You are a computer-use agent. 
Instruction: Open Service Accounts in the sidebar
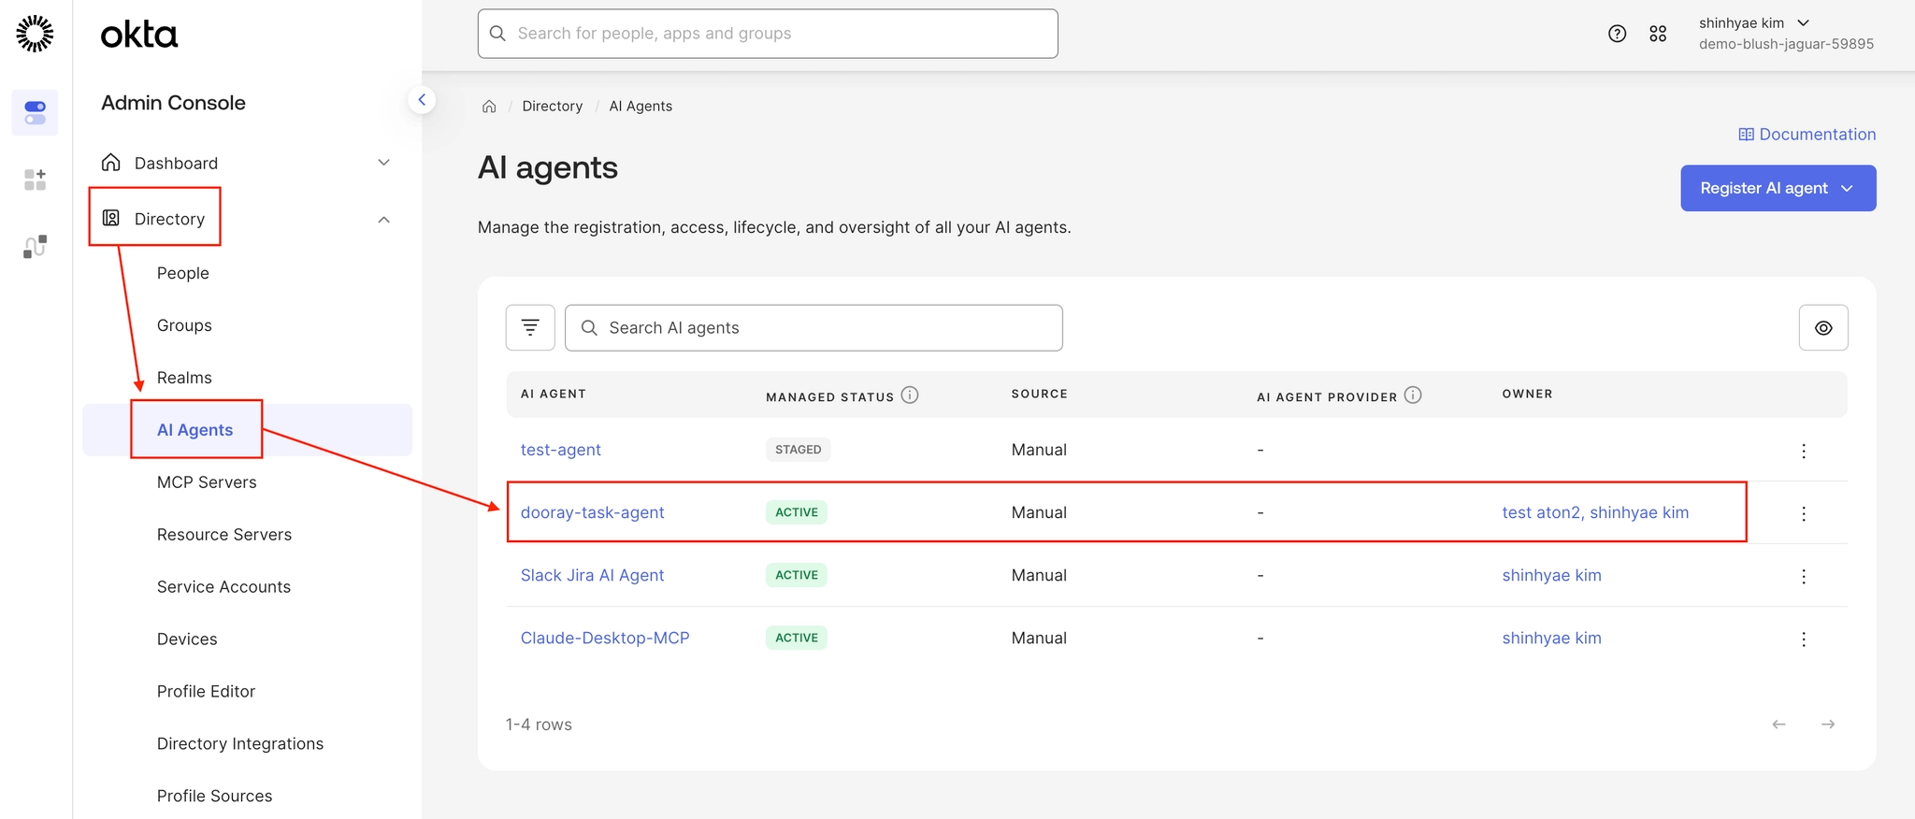click(x=223, y=587)
